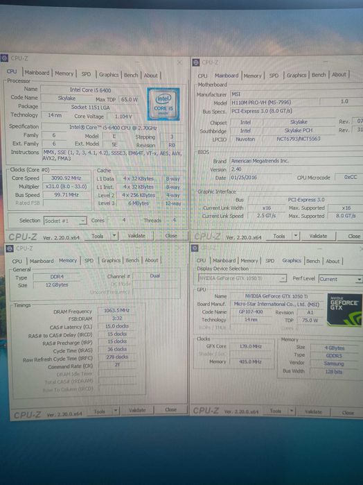Click the processor Name field 'Intel Core i5 6400'

tap(90, 90)
